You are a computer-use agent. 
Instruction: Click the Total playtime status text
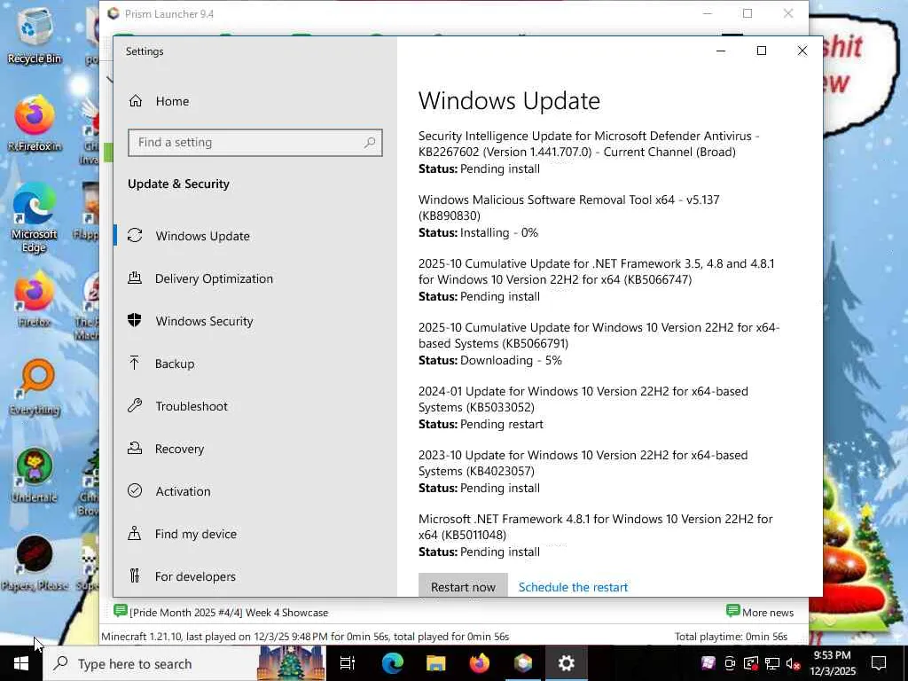tap(731, 637)
